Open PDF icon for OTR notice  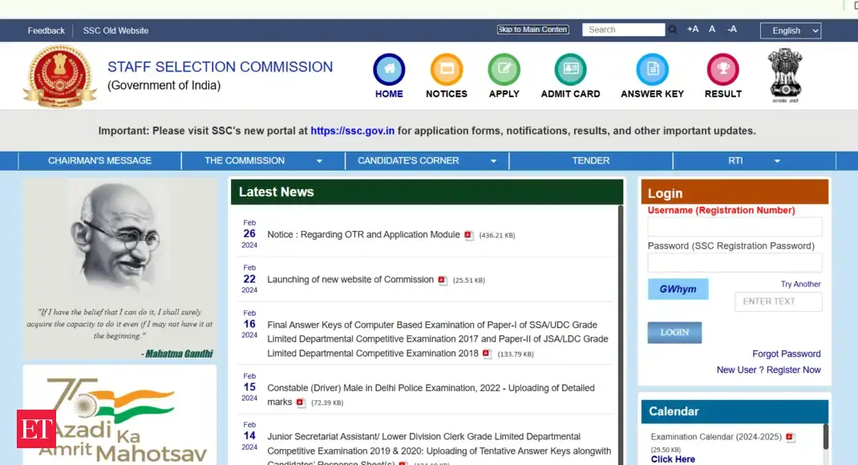point(469,236)
